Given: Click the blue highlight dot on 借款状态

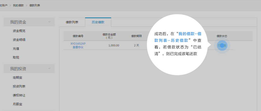Looking at the screenshot, I should pos(222,45).
